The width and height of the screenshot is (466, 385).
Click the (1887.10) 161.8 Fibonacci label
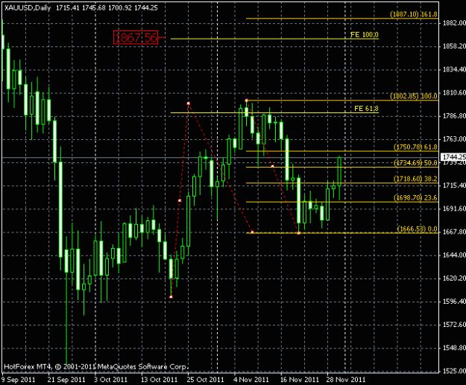click(413, 14)
